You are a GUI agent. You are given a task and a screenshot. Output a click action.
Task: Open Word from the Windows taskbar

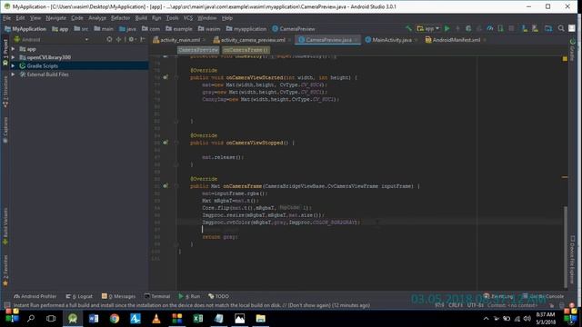click(x=94, y=319)
